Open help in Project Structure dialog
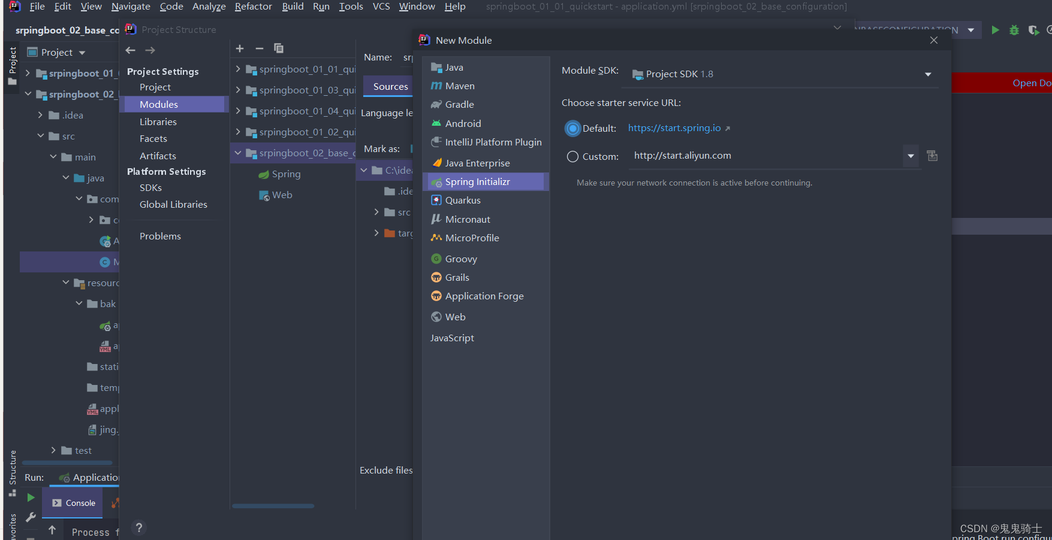Image resolution: width=1052 pixels, height=540 pixels. coord(138,527)
